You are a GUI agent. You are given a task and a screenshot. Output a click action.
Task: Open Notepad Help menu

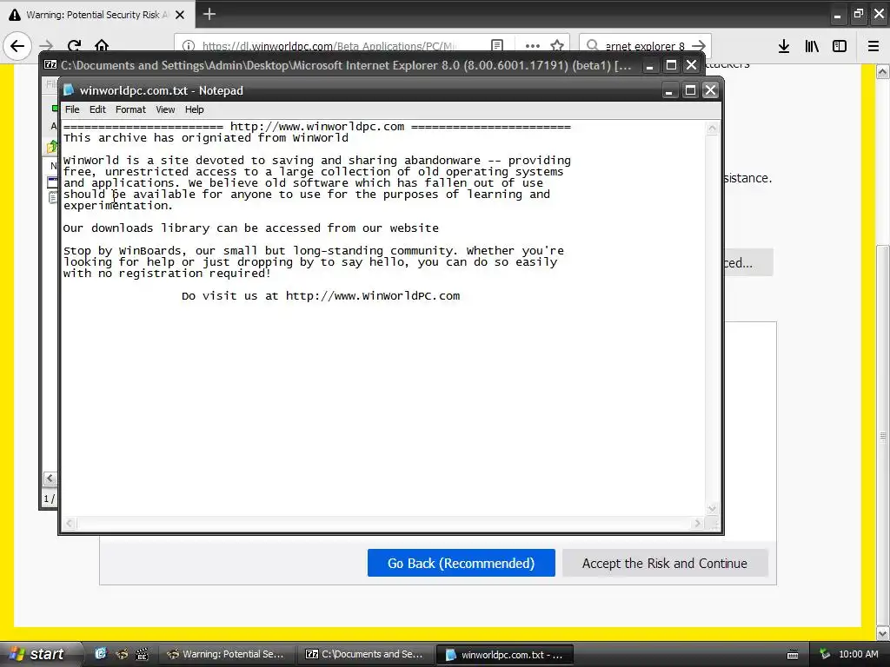coord(194,109)
